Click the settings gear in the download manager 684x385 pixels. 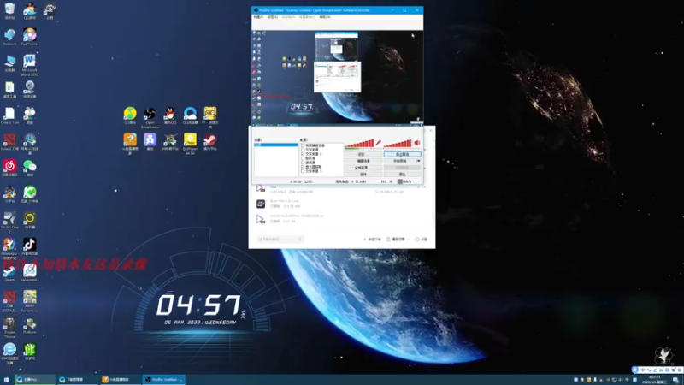421,240
